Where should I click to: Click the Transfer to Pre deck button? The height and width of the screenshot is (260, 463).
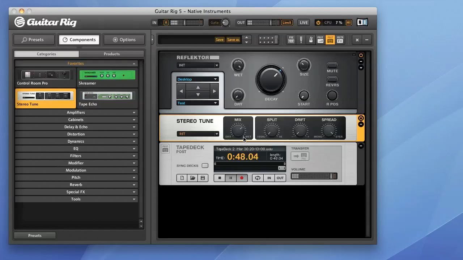(300, 156)
